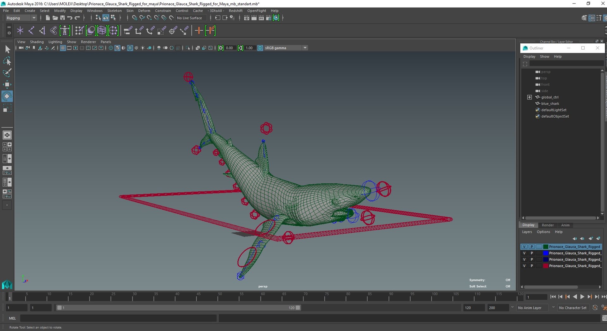Toggle visibility V of the blue layer
The image size is (607, 331).
coord(524,253)
